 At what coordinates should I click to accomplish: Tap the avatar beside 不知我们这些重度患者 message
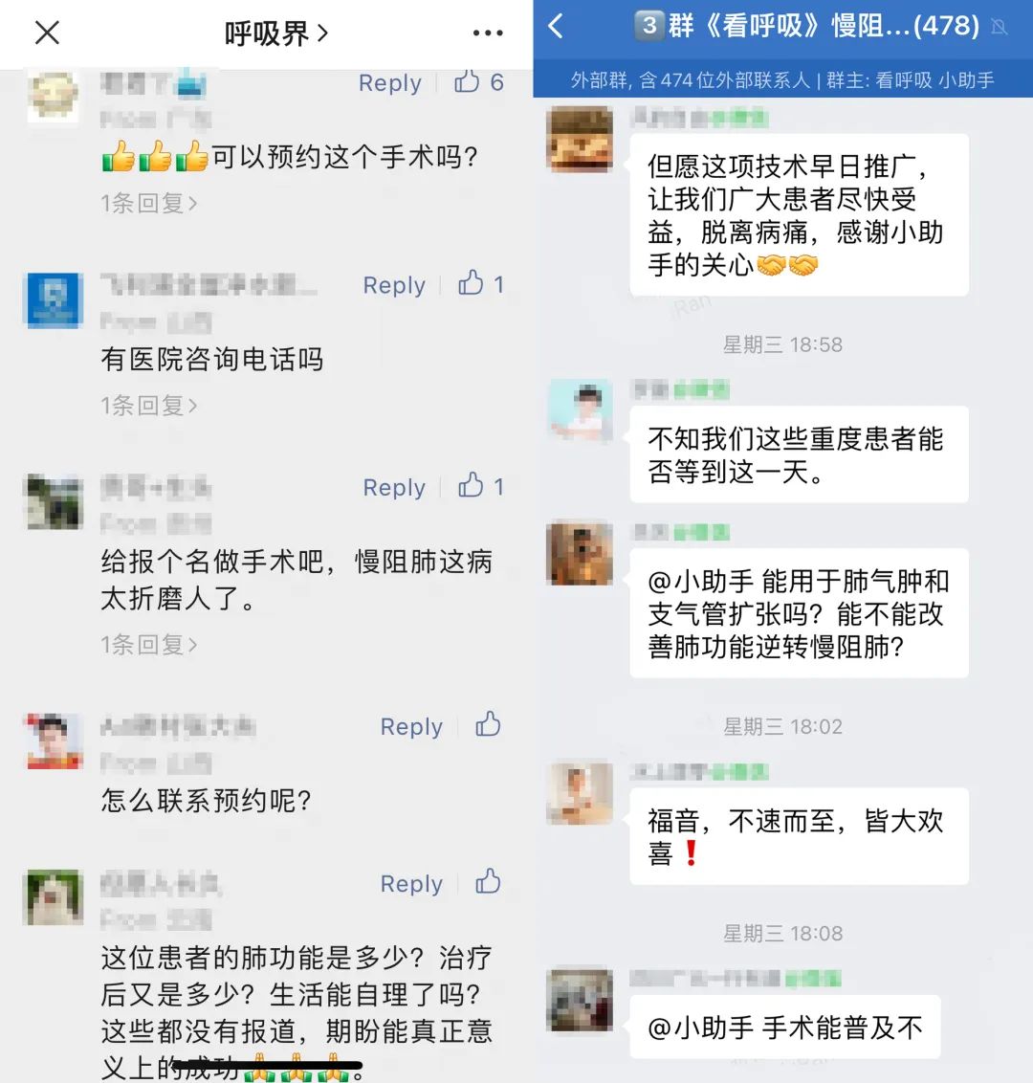click(580, 411)
